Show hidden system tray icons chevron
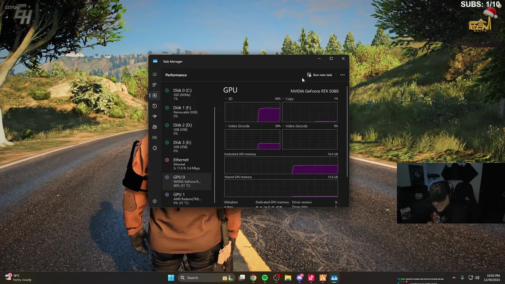Image resolution: width=505 pixels, height=284 pixels. click(x=454, y=278)
